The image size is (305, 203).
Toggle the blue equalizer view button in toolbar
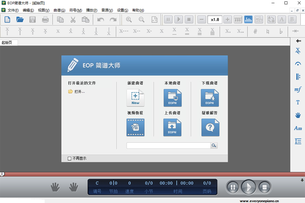coord(249,19)
